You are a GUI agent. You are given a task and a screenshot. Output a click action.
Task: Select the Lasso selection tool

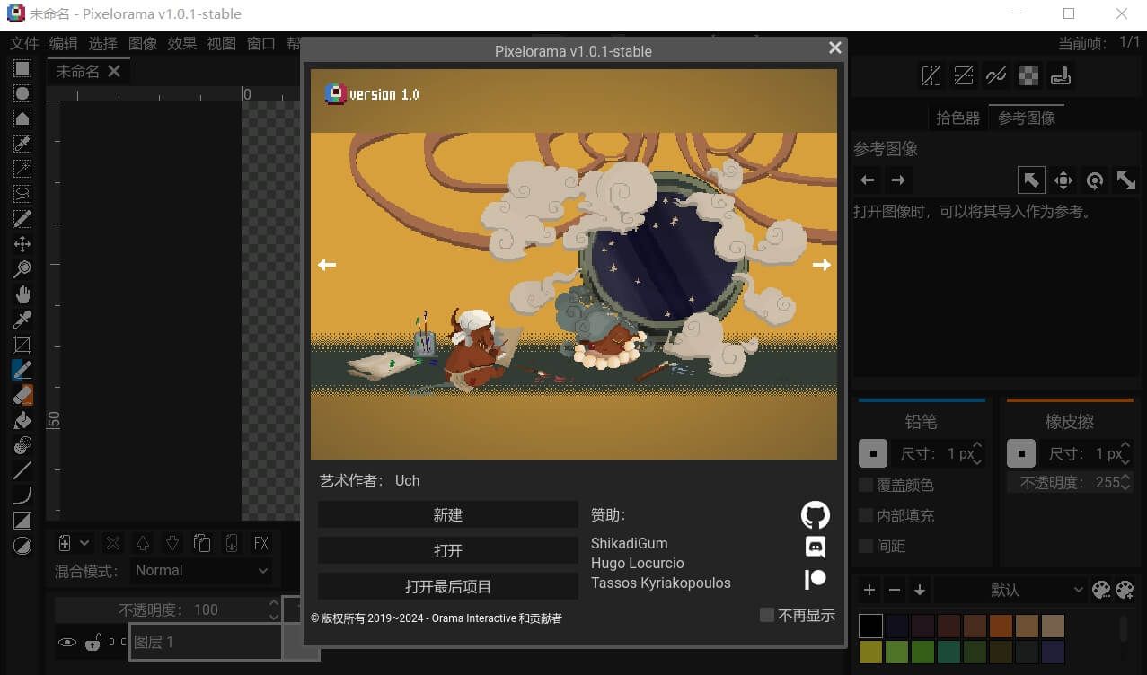(x=22, y=194)
